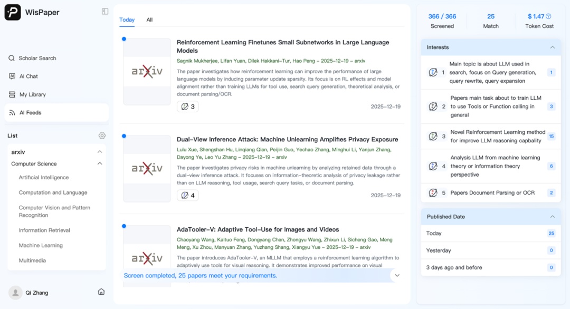Click the icon beside interest 1

pos(433,72)
